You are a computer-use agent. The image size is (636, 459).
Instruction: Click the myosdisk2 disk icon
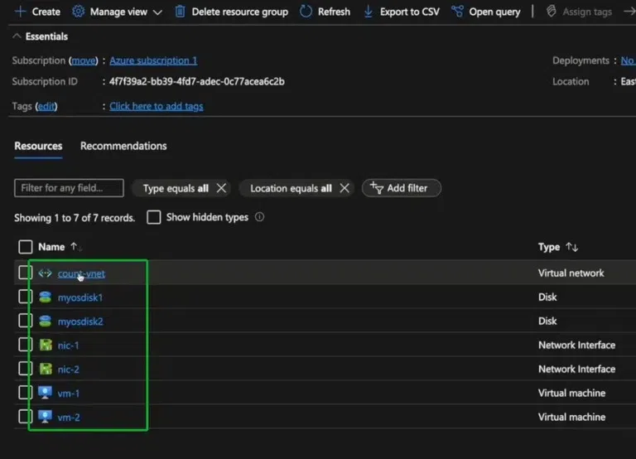click(45, 321)
